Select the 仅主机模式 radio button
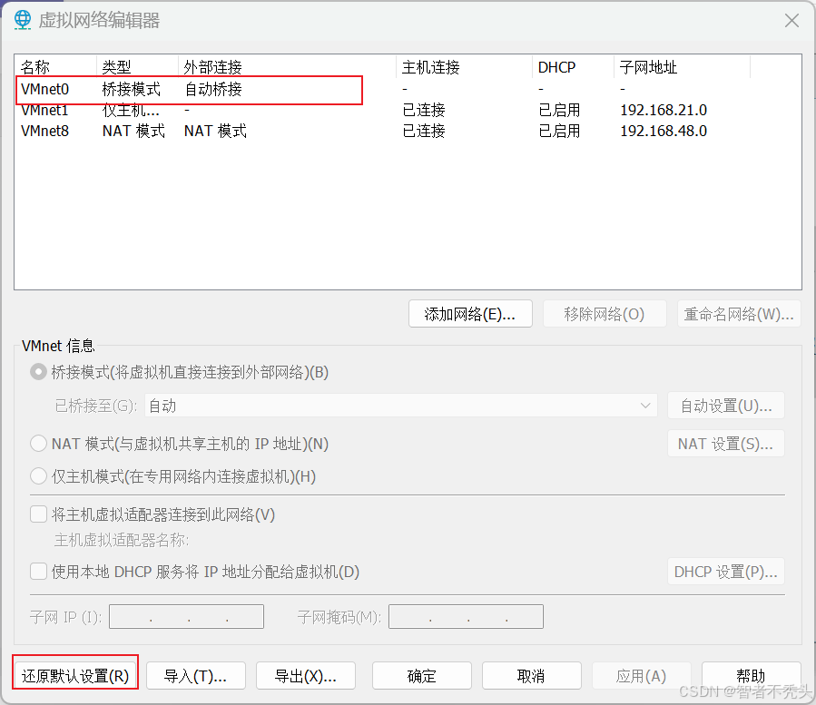Screen dimensions: 816x705 pos(38,476)
